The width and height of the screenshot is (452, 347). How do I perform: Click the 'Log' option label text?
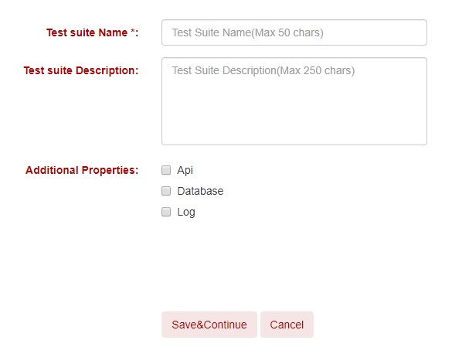(x=186, y=213)
